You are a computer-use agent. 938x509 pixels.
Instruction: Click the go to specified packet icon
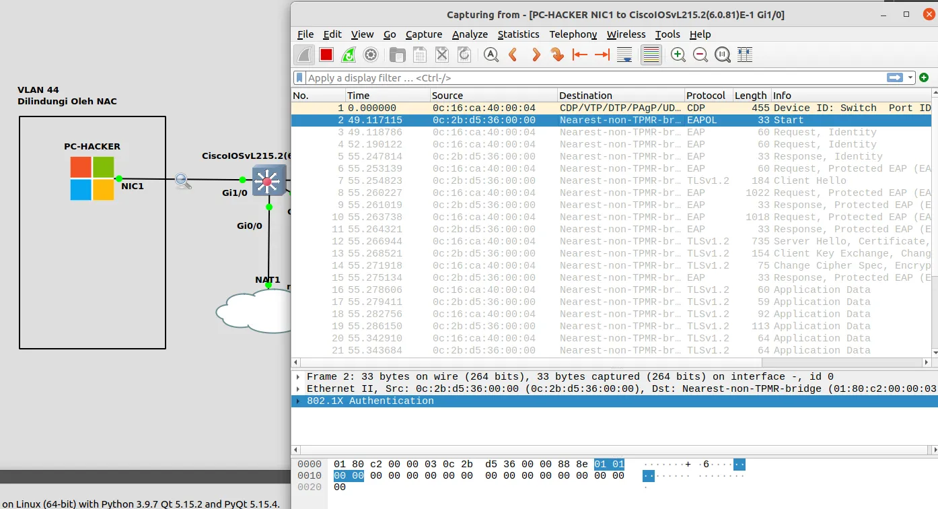click(x=557, y=55)
